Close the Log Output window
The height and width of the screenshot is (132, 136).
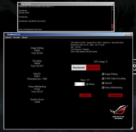pyautogui.click(x=112, y=4)
